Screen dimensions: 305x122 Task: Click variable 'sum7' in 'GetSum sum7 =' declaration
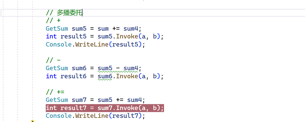pyautogui.click(x=79, y=100)
